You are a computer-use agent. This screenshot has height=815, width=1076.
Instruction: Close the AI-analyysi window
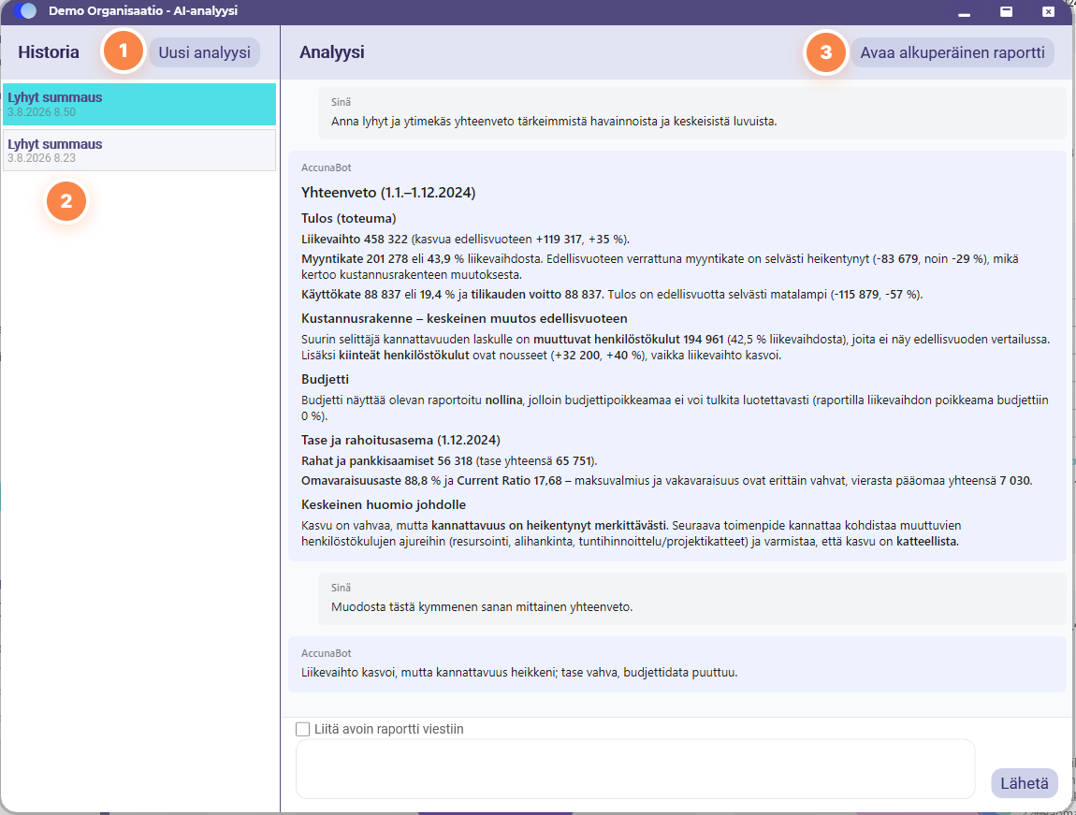tap(1048, 11)
